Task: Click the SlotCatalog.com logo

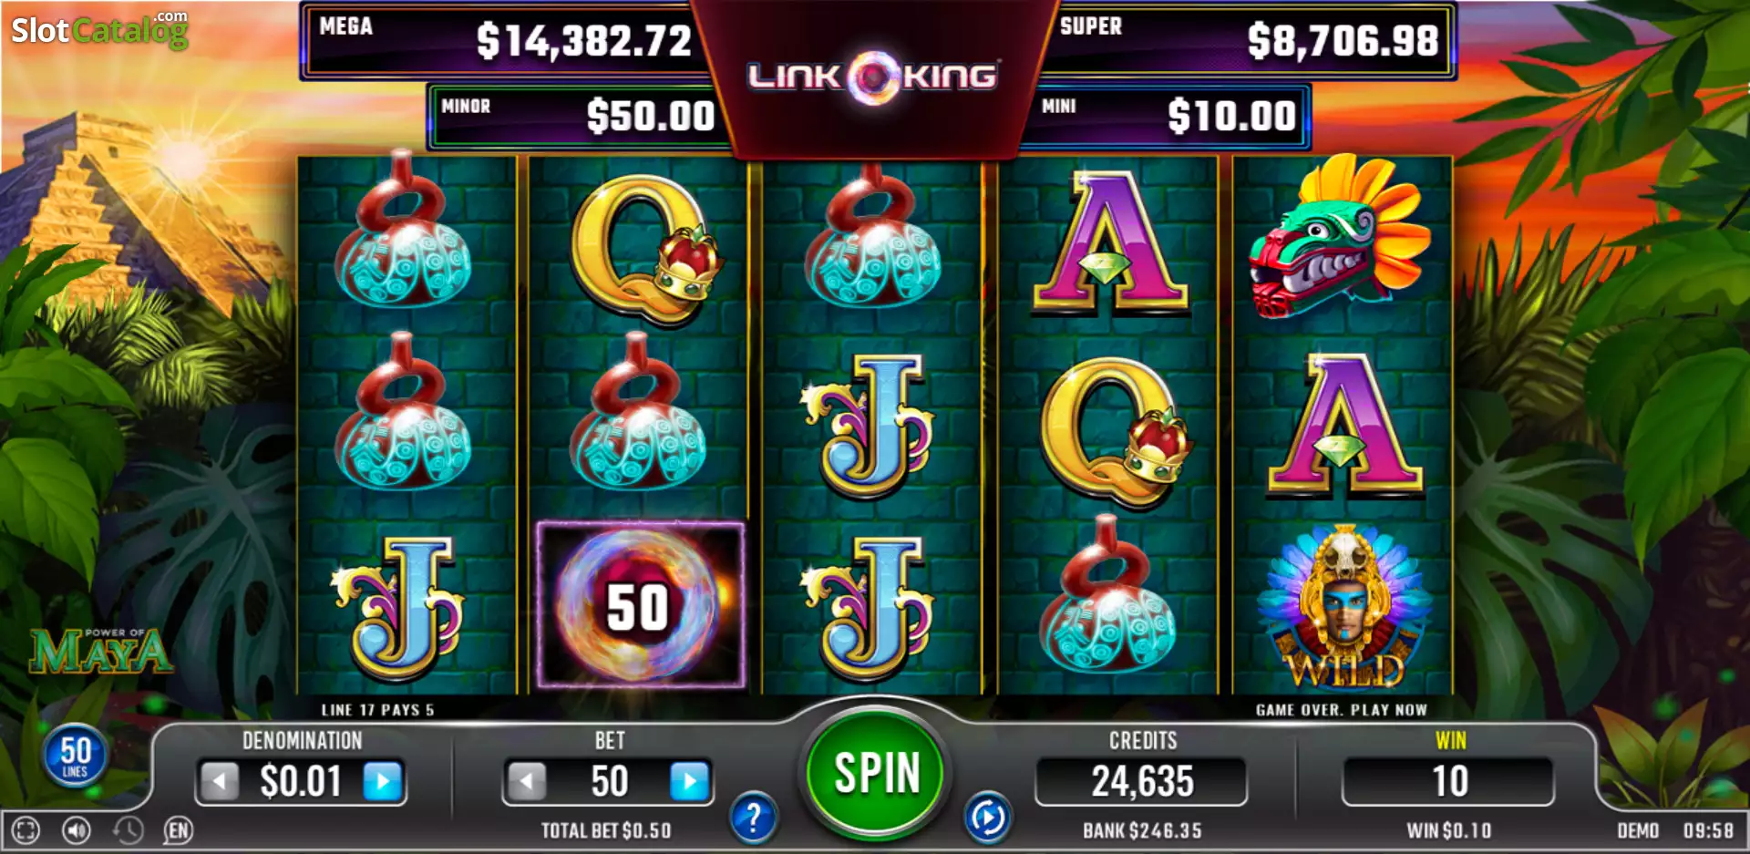Action: [x=99, y=30]
